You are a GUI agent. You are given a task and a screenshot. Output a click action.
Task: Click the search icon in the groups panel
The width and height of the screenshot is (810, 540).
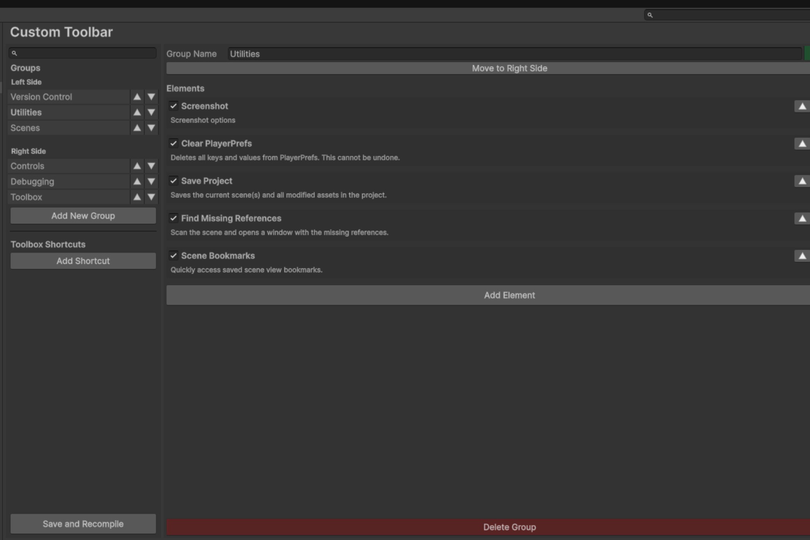[15, 53]
